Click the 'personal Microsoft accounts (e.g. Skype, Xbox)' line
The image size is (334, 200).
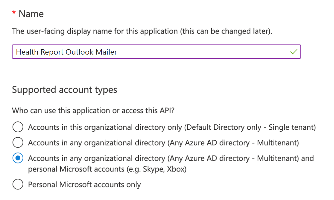(x=107, y=169)
